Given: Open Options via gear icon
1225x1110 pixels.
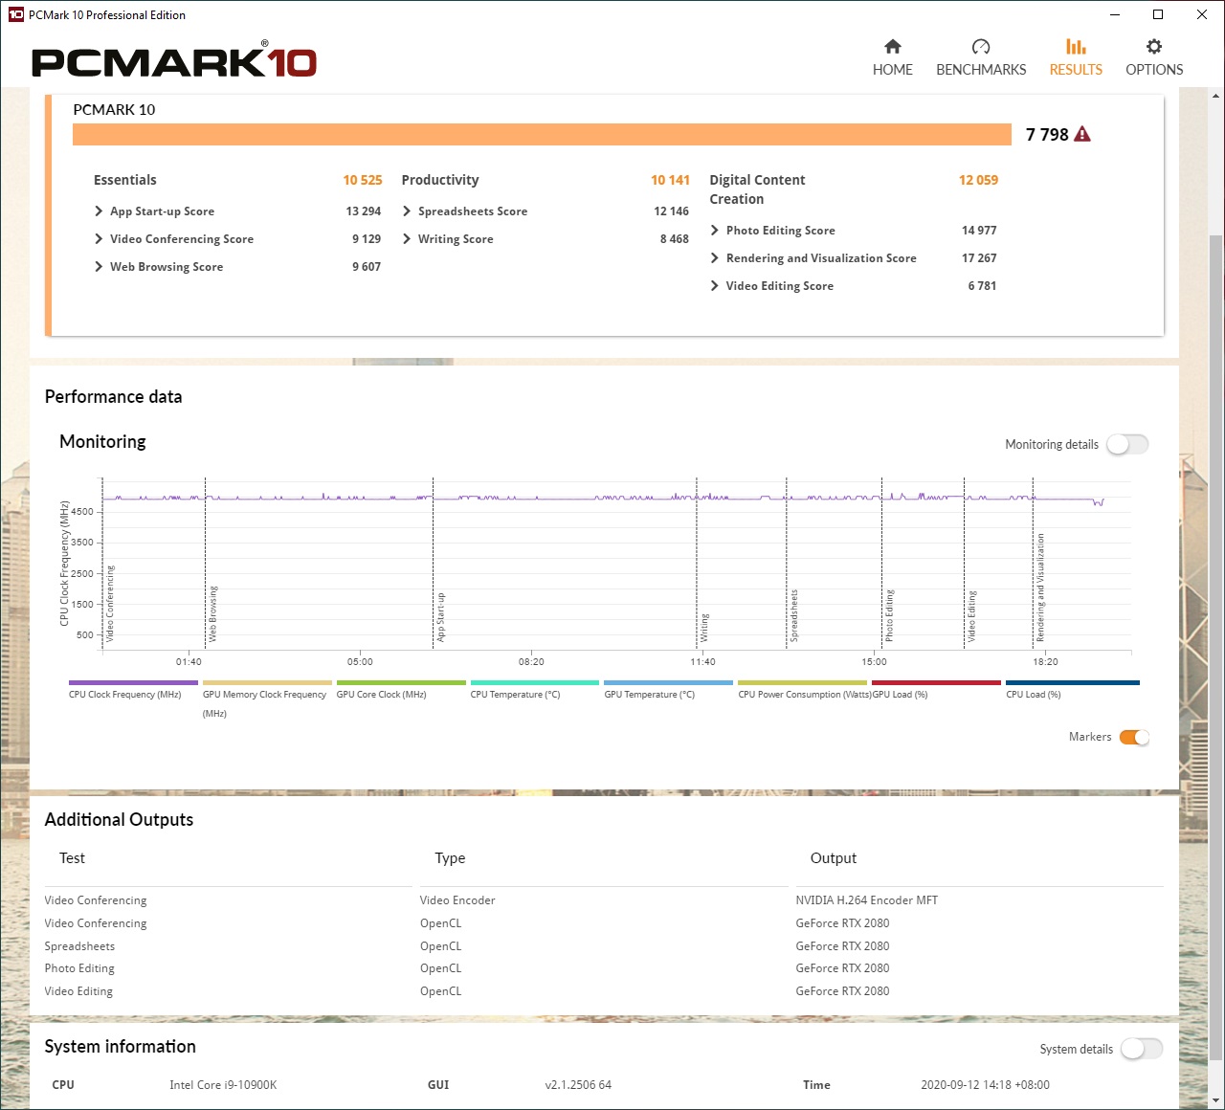Looking at the screenshot, I should (1154, 47).
